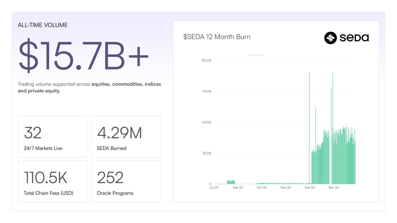
Task: Open the Total Chain Fees (USD) card
Action: [x=53, y=181]
